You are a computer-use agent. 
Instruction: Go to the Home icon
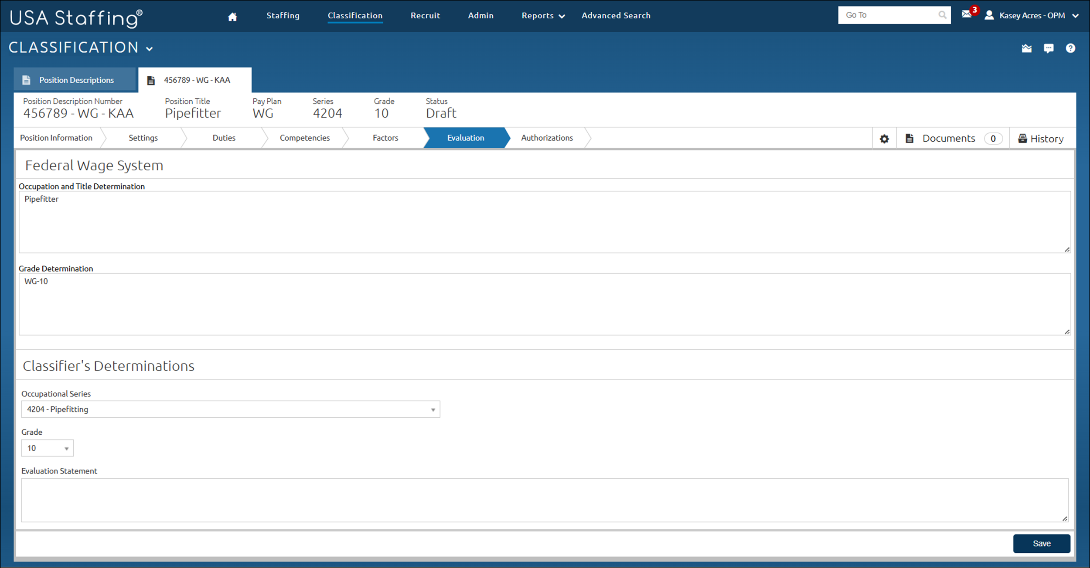click(x=232, y=17)
